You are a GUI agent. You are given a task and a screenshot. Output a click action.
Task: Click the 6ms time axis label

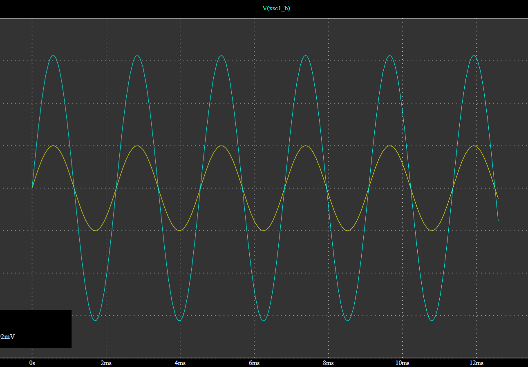coord(254,363)
